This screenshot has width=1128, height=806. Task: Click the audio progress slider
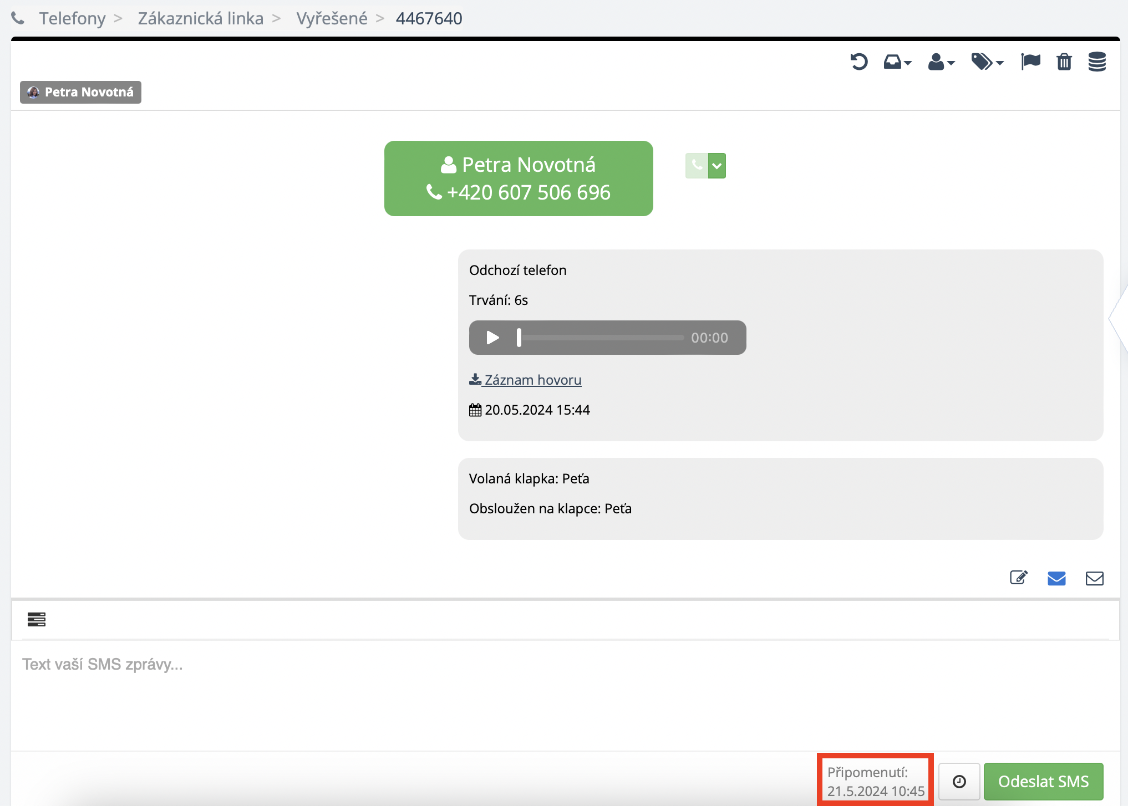click(x=602, y=338)
